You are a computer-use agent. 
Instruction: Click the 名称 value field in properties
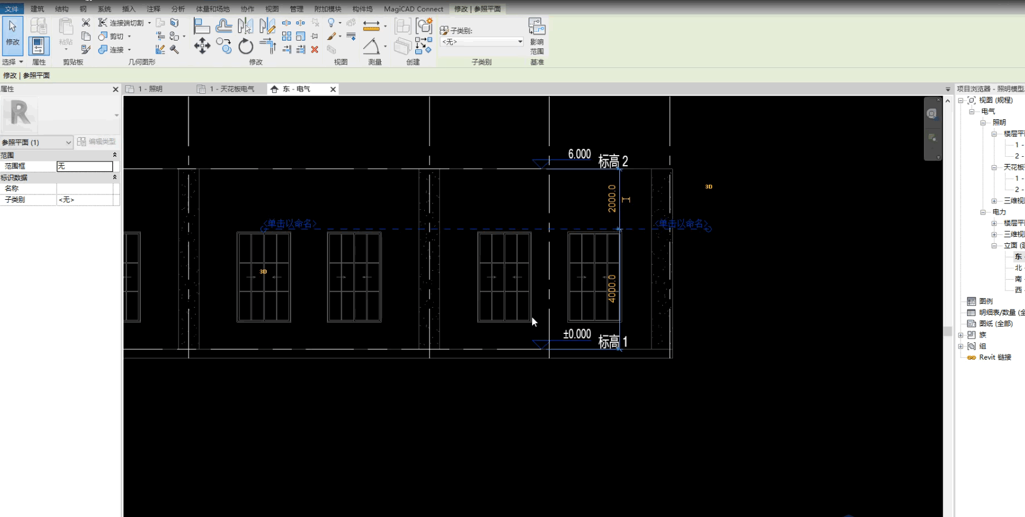click(x=85, y=188)
